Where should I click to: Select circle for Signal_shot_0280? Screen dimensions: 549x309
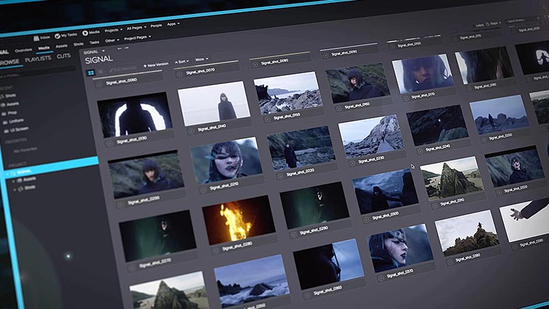pos(216,251)
